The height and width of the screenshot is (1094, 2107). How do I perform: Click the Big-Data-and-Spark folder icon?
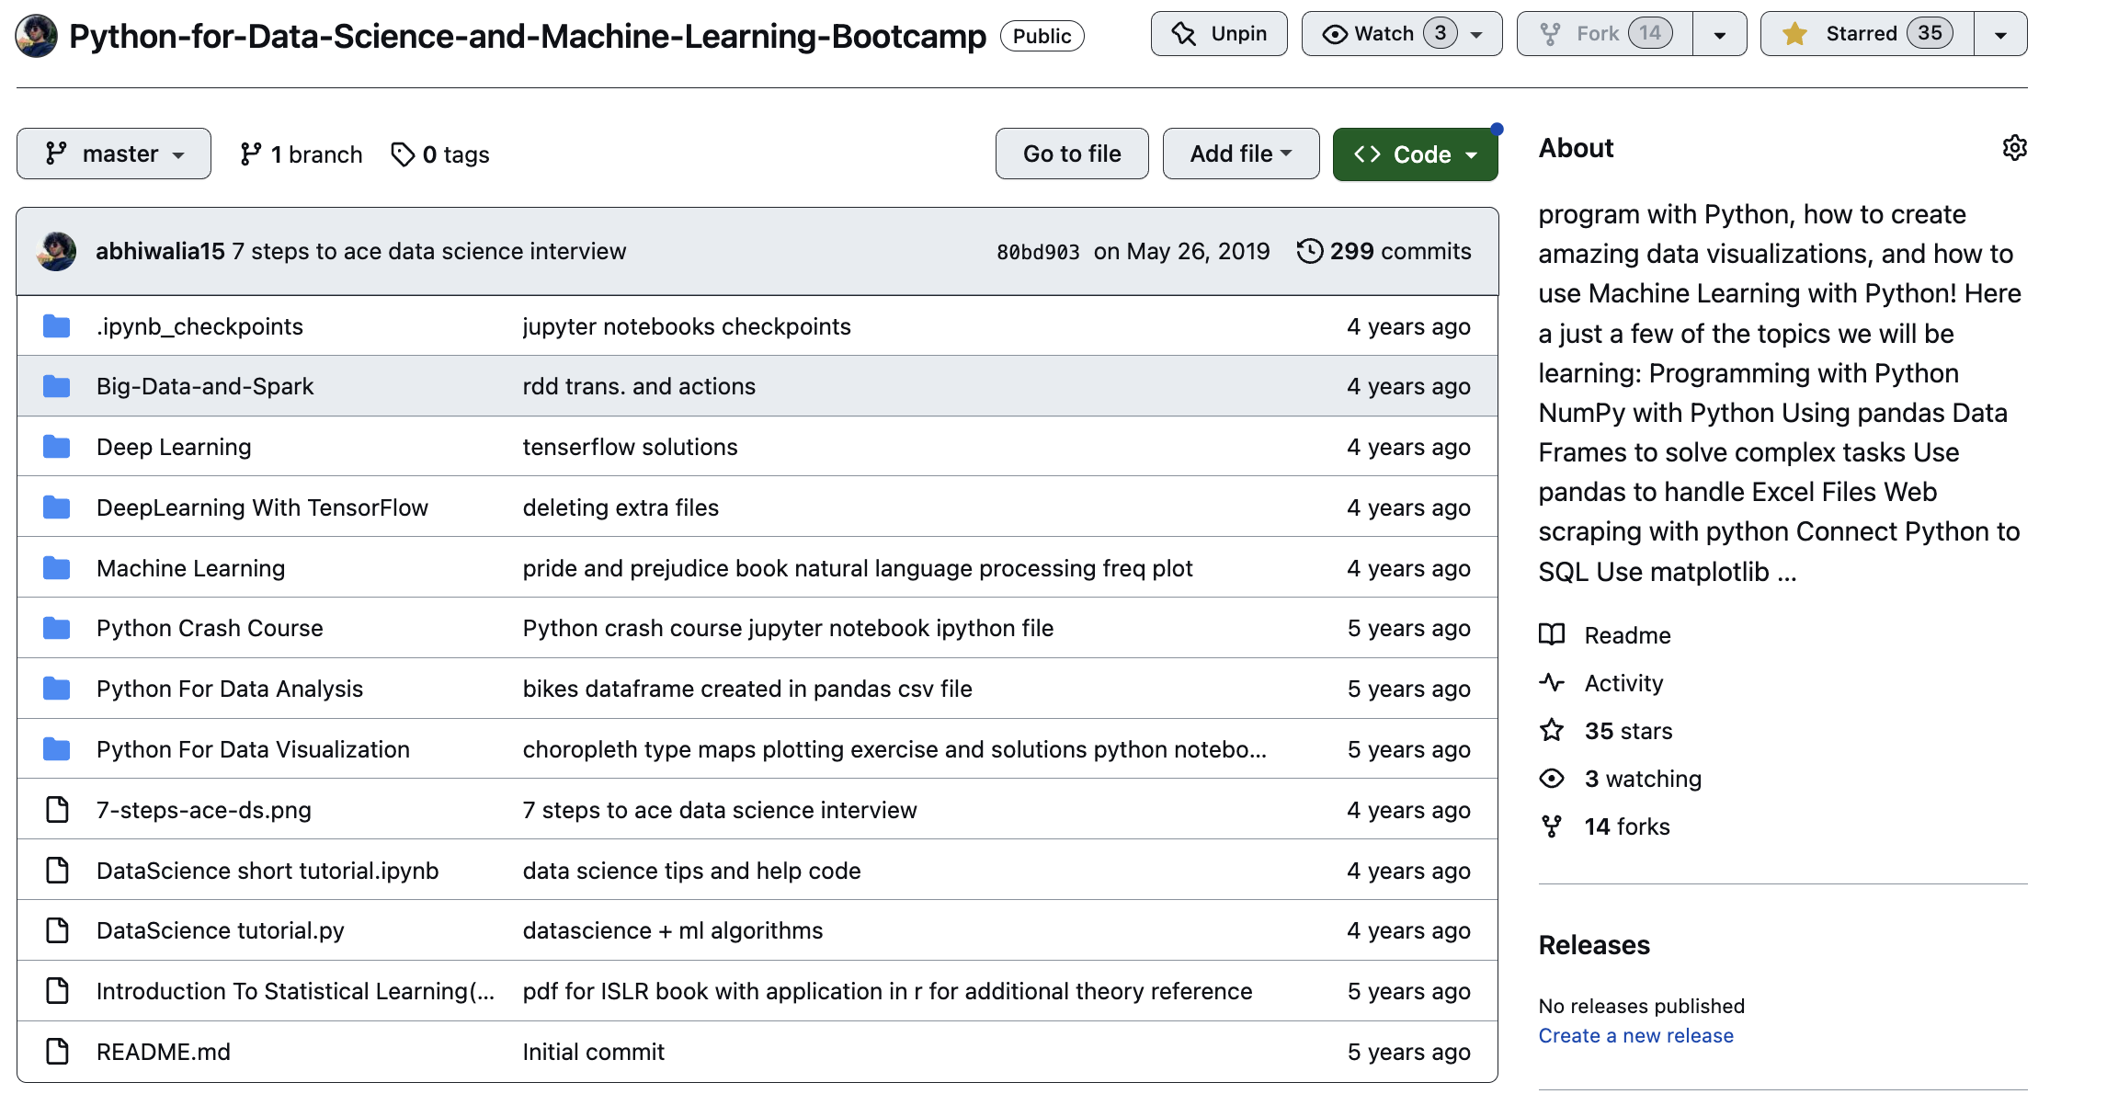tap(57, 386)
